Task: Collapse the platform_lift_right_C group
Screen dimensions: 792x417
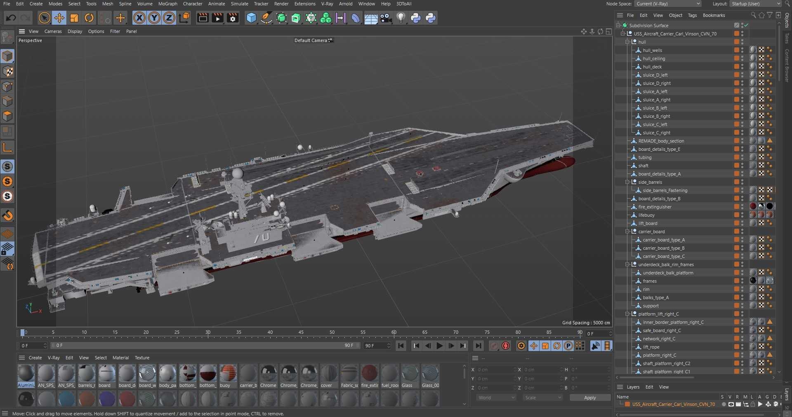Action: tap(627, 314)
